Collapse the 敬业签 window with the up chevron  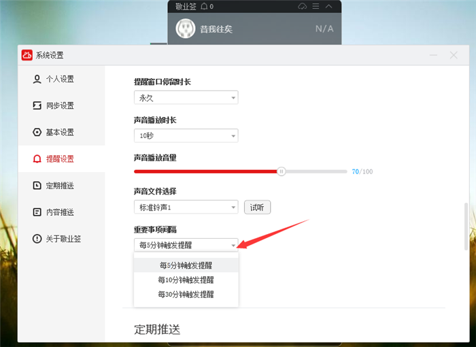328,6
